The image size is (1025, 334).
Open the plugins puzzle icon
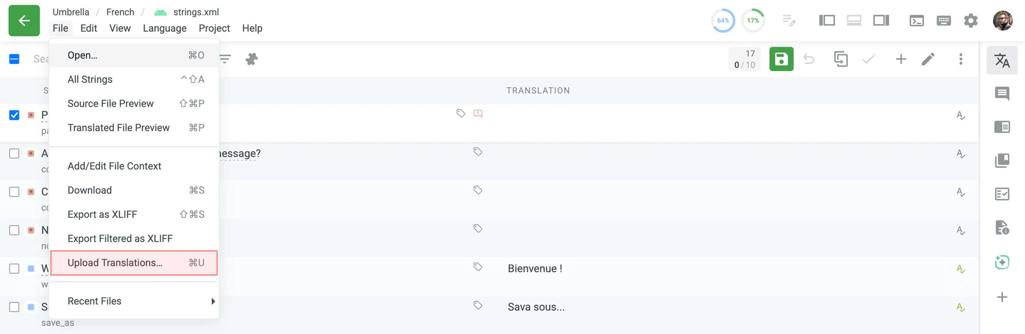coord(252,59)
